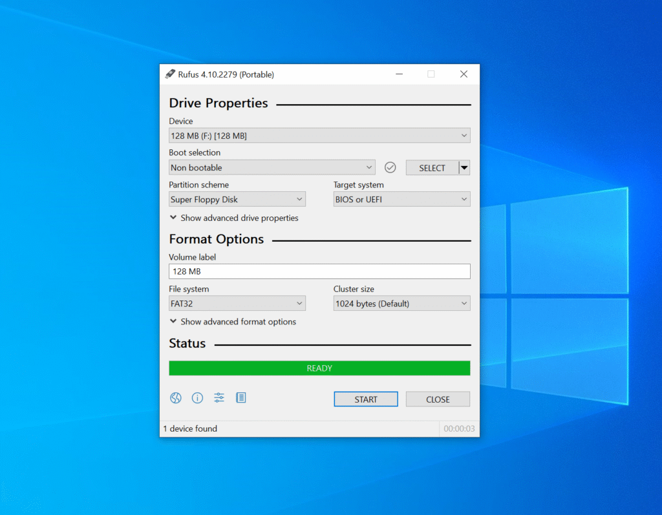Show the log icon
Image resolution: width=662 pixels, height=515 pixels.
coord(241,398)
